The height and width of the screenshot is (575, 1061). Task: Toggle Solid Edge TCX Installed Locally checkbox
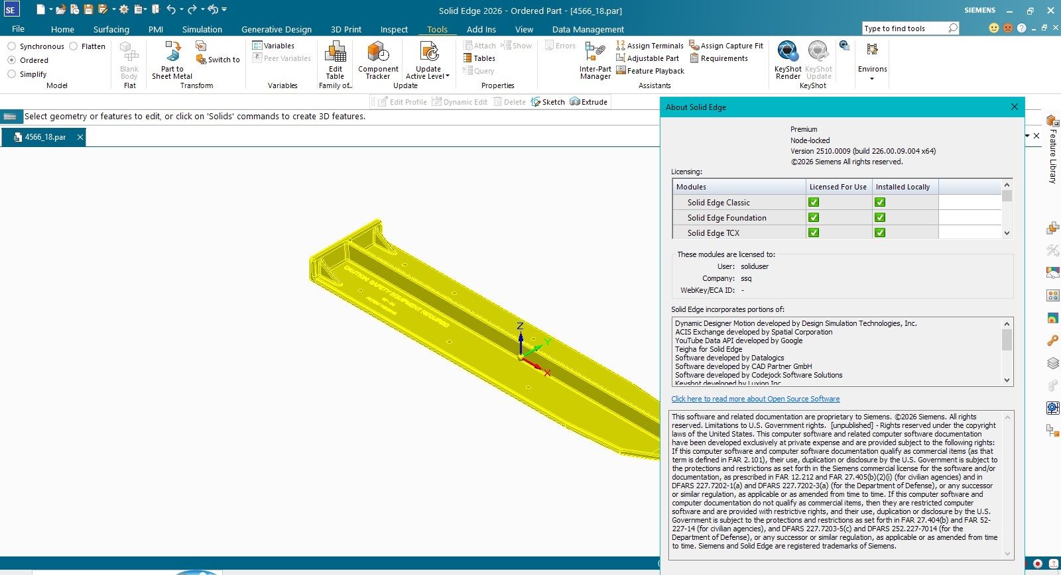point(880,233)
